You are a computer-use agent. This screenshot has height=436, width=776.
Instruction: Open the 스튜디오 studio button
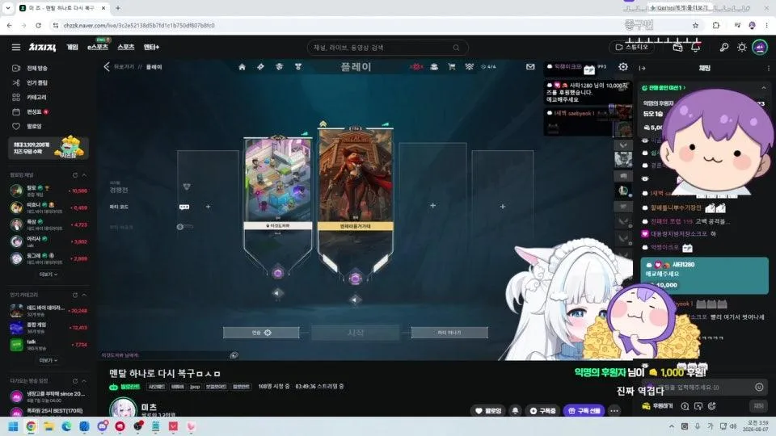tap(631, 47)
